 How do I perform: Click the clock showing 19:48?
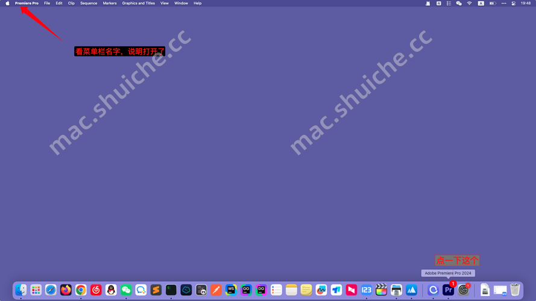click(x=526, y=3)
